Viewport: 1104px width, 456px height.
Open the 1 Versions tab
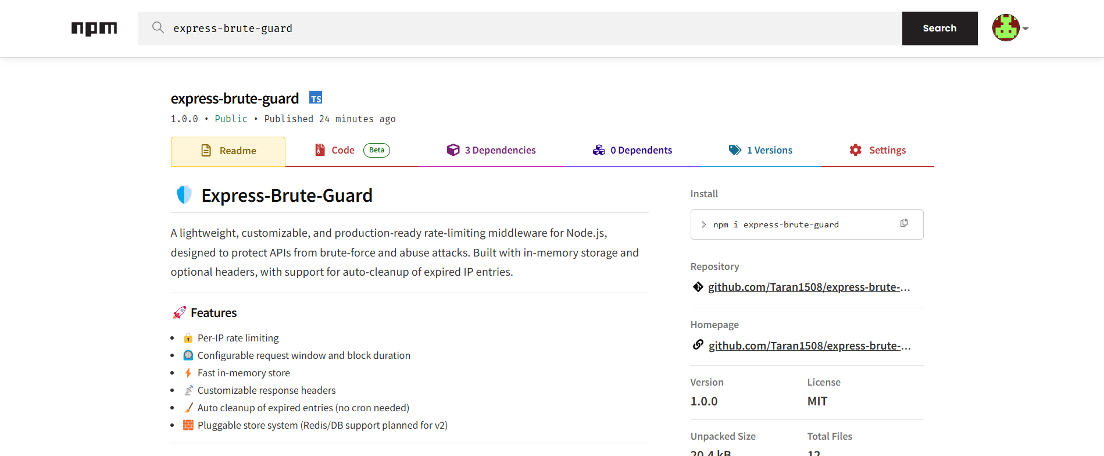[760, 150]
